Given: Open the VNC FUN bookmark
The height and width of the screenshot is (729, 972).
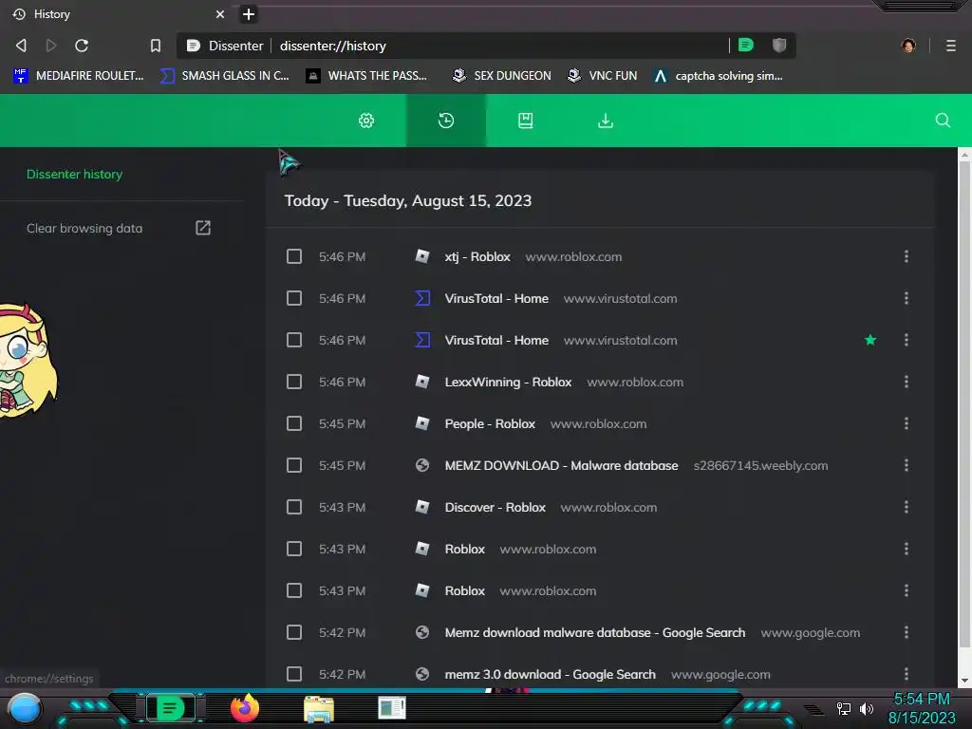Looking at the screenshot, I should pos(603,76).
